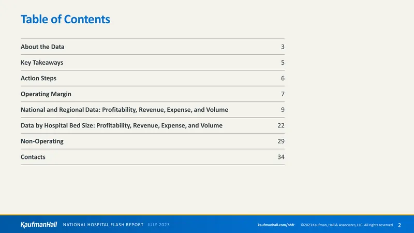The image size is (414, 233).
Task: Click National Hospital Flash Report footer text
Action: (x=103, y=225)
